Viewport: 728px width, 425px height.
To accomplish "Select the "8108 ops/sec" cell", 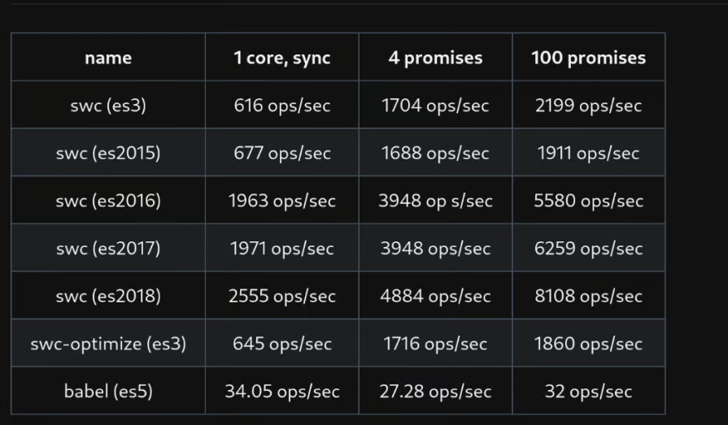I will point(588,297).
